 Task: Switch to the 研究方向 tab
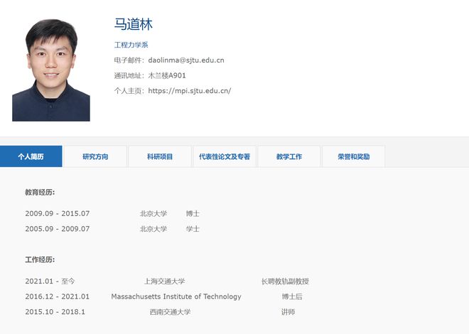(95, 156)
